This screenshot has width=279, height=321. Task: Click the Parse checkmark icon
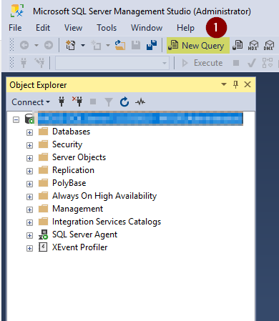tap(252, 63)
